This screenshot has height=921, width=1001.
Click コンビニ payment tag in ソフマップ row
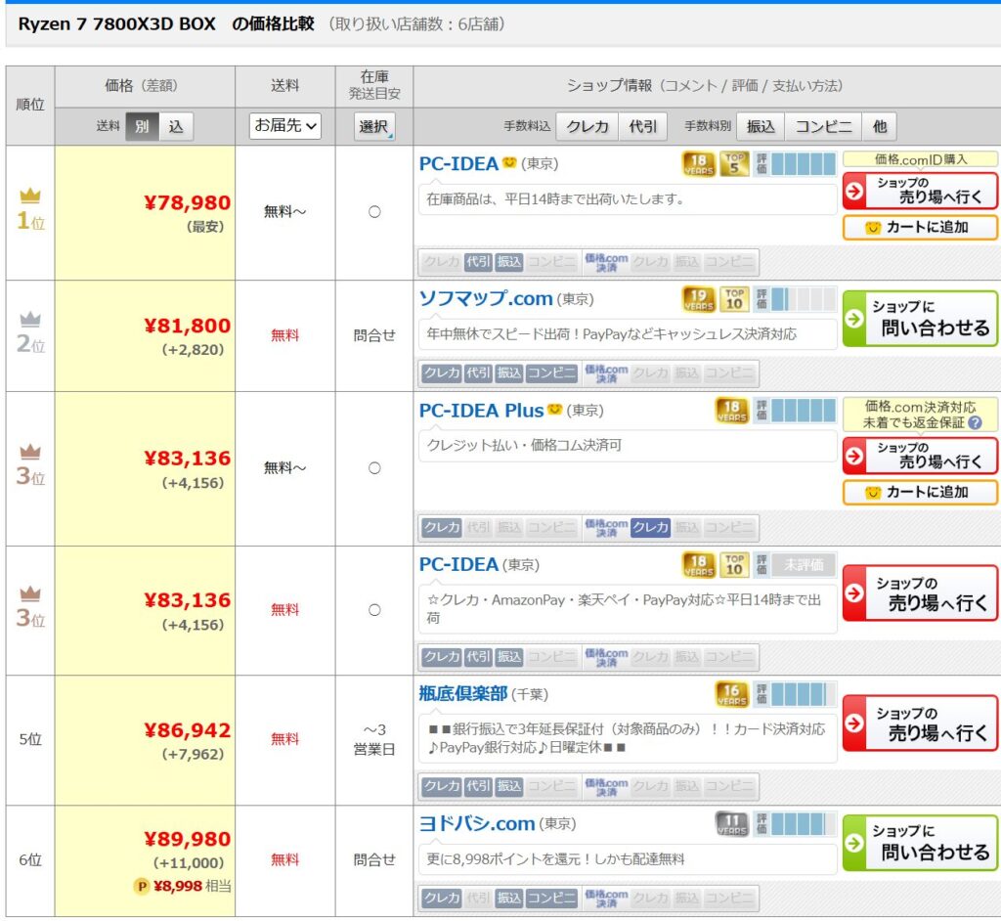point(551,373)
